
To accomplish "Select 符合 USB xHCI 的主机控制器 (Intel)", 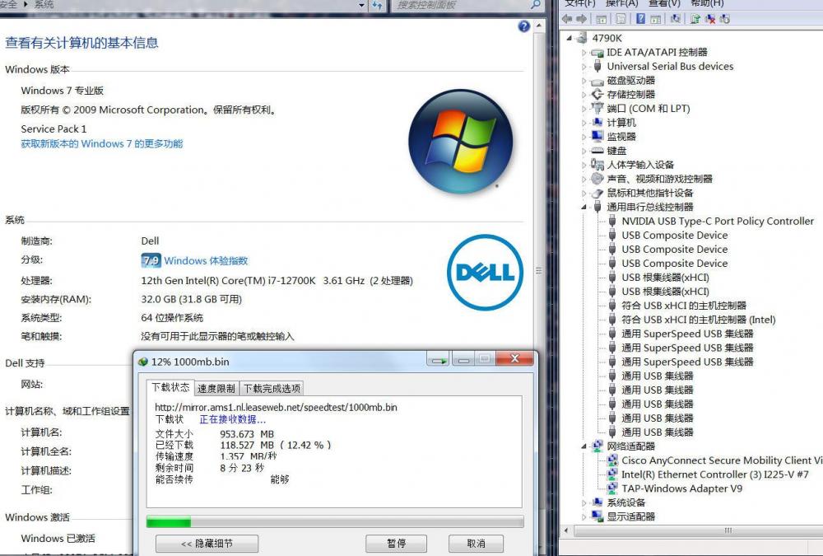I will tap(698, 320).
